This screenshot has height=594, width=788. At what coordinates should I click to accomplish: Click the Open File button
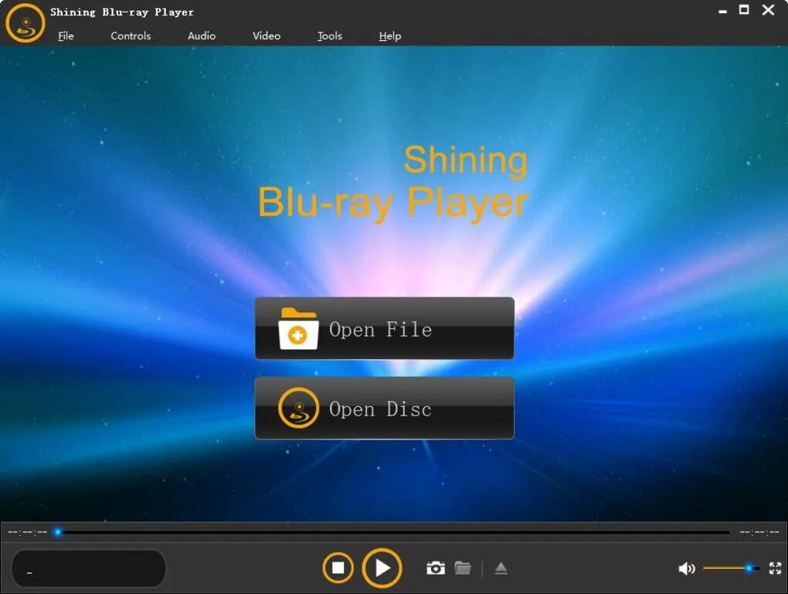coord(385,328)
